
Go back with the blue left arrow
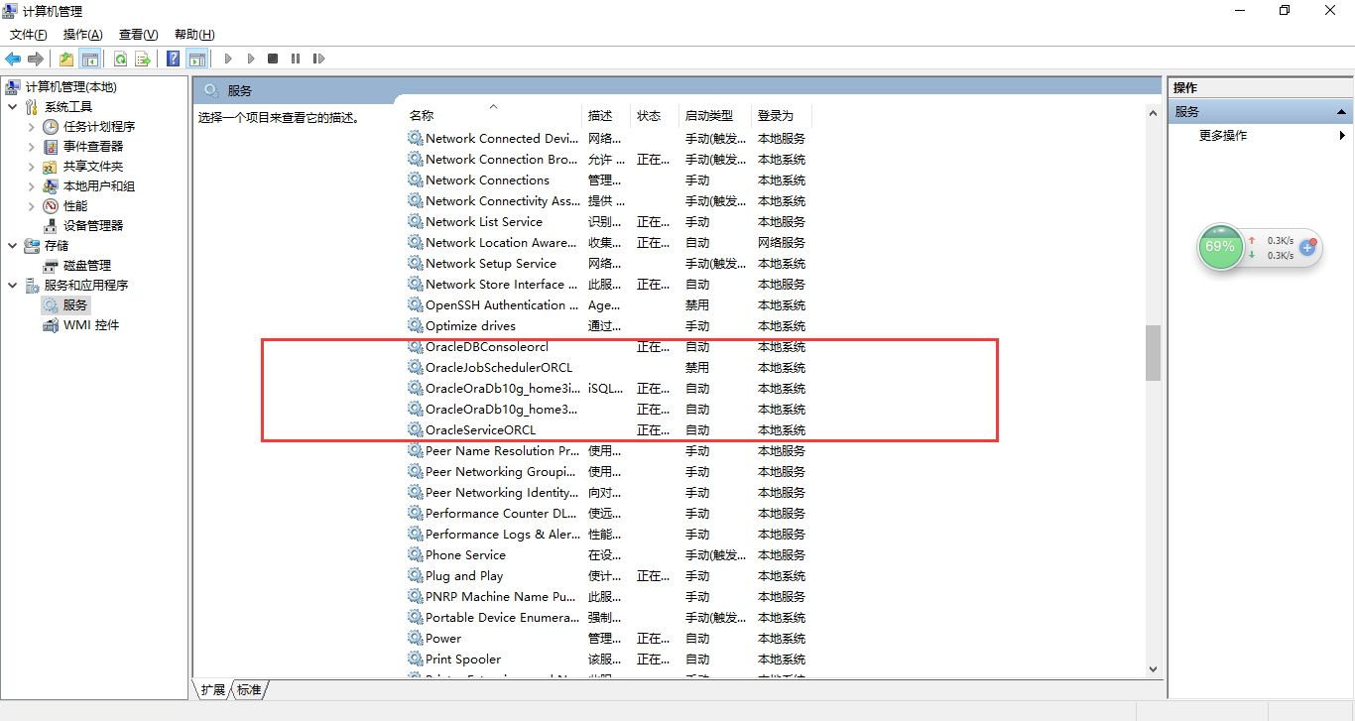coord(13,59)
